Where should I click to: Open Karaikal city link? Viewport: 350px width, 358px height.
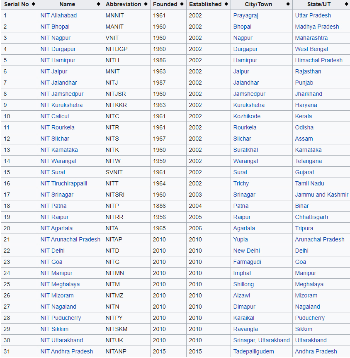coord(244,318)
